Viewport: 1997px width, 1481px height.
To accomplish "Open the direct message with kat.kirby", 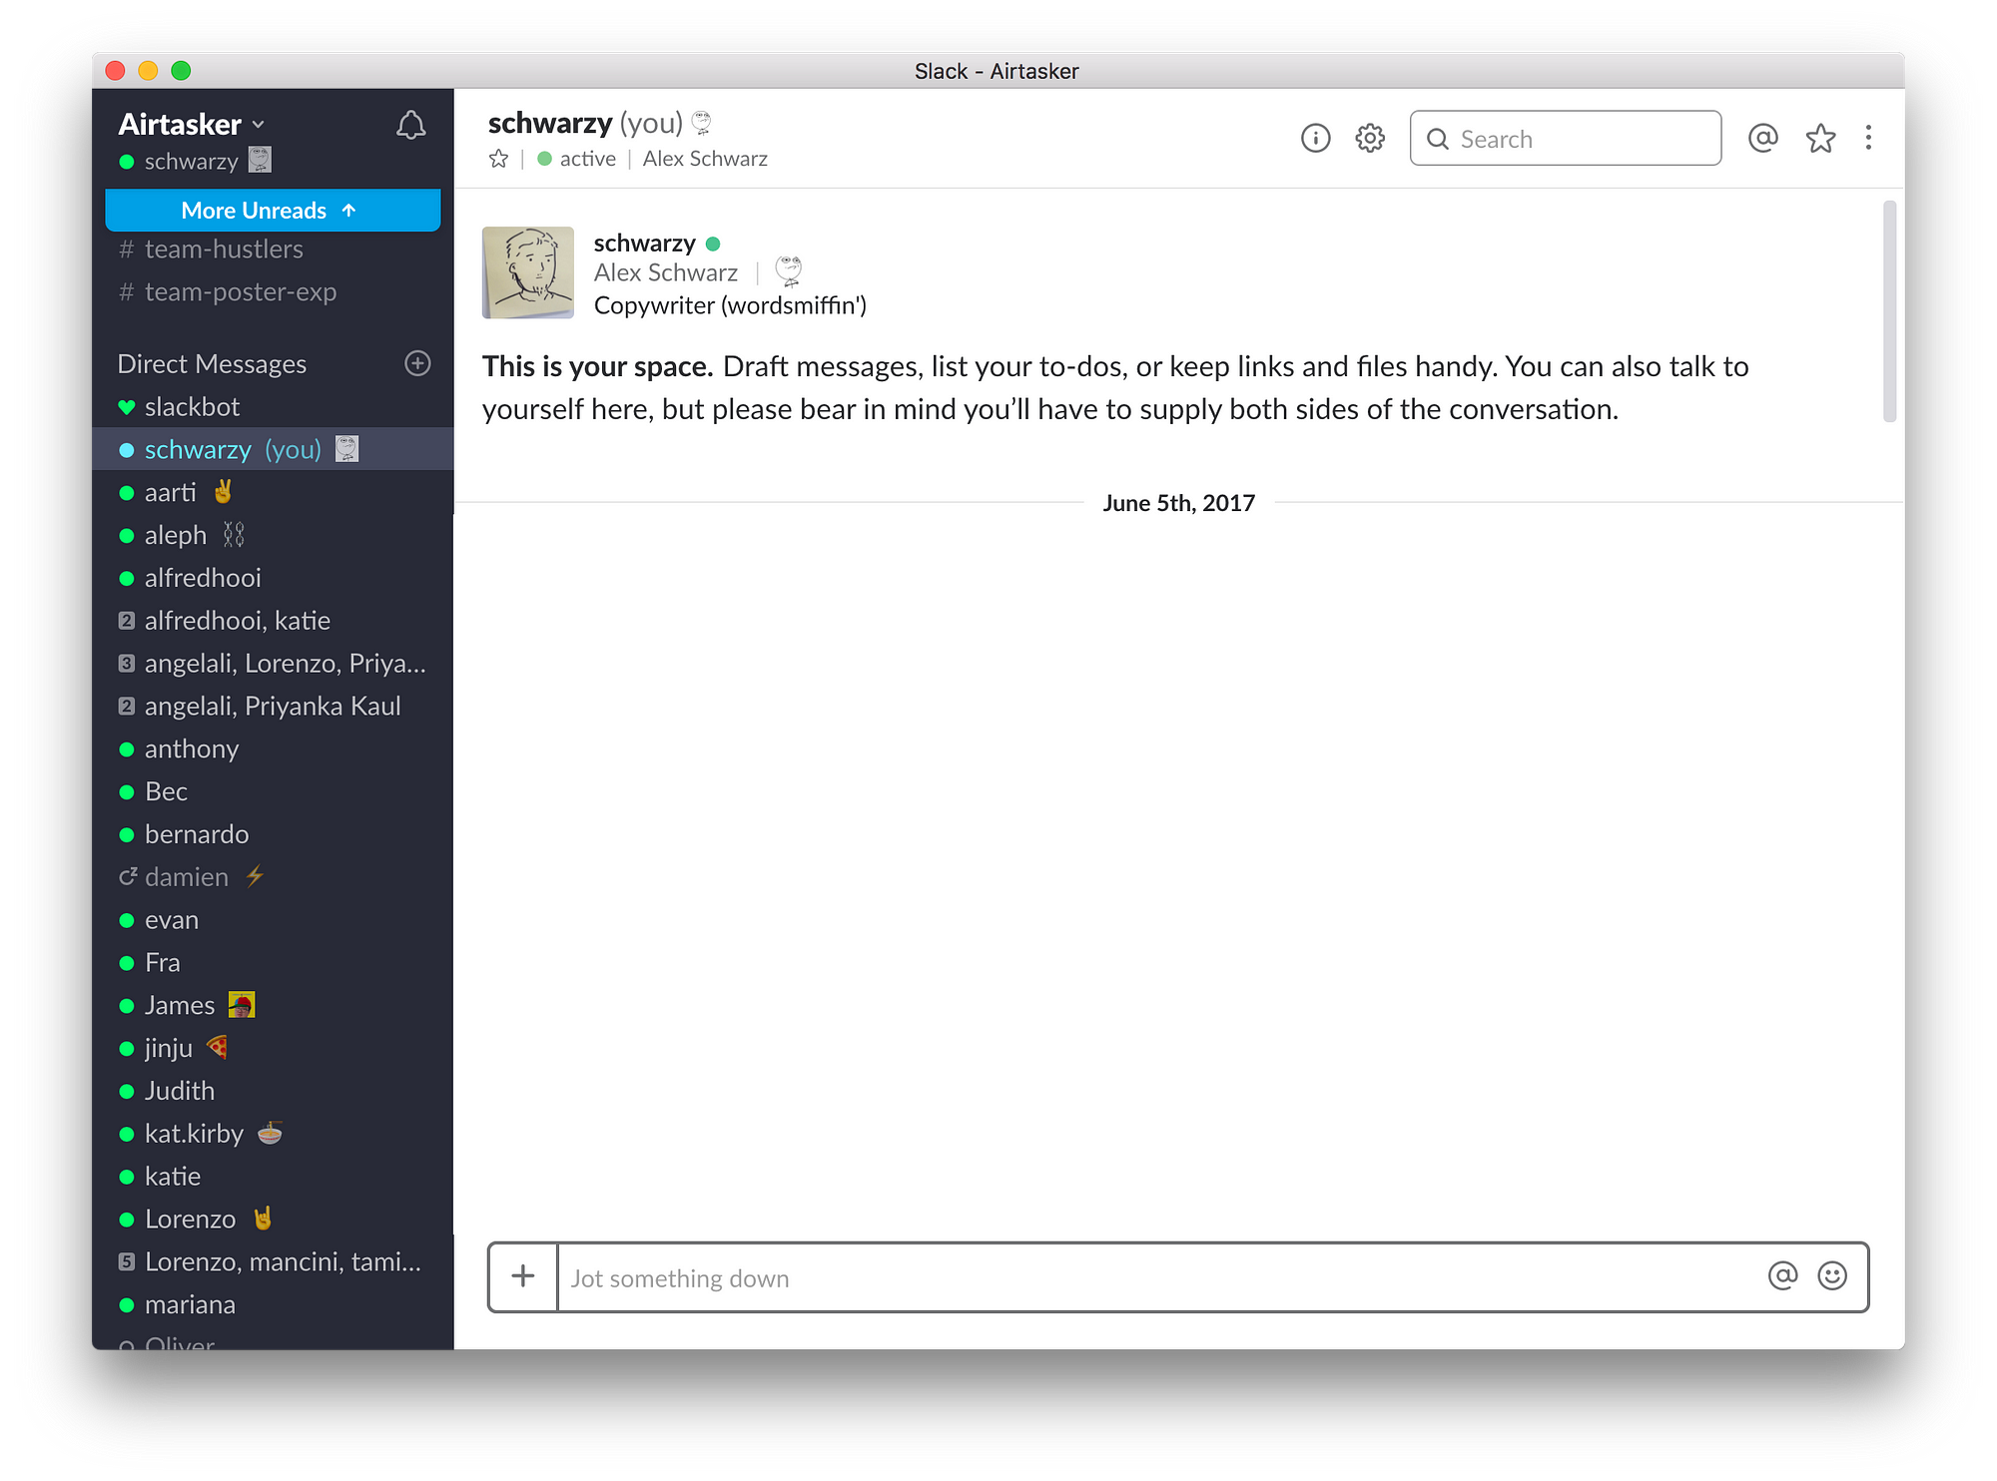I will tap(273, 1134).
